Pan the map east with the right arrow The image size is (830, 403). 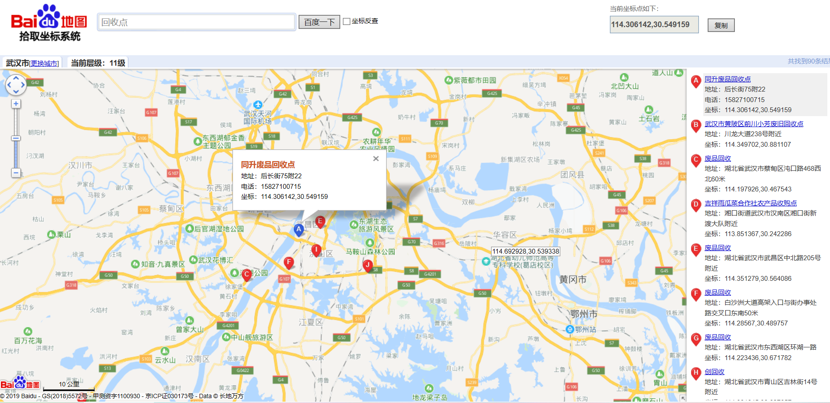pyautogui.click(x=23, y=85)
